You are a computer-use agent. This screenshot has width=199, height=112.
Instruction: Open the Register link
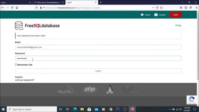click(x=19, y=77)
